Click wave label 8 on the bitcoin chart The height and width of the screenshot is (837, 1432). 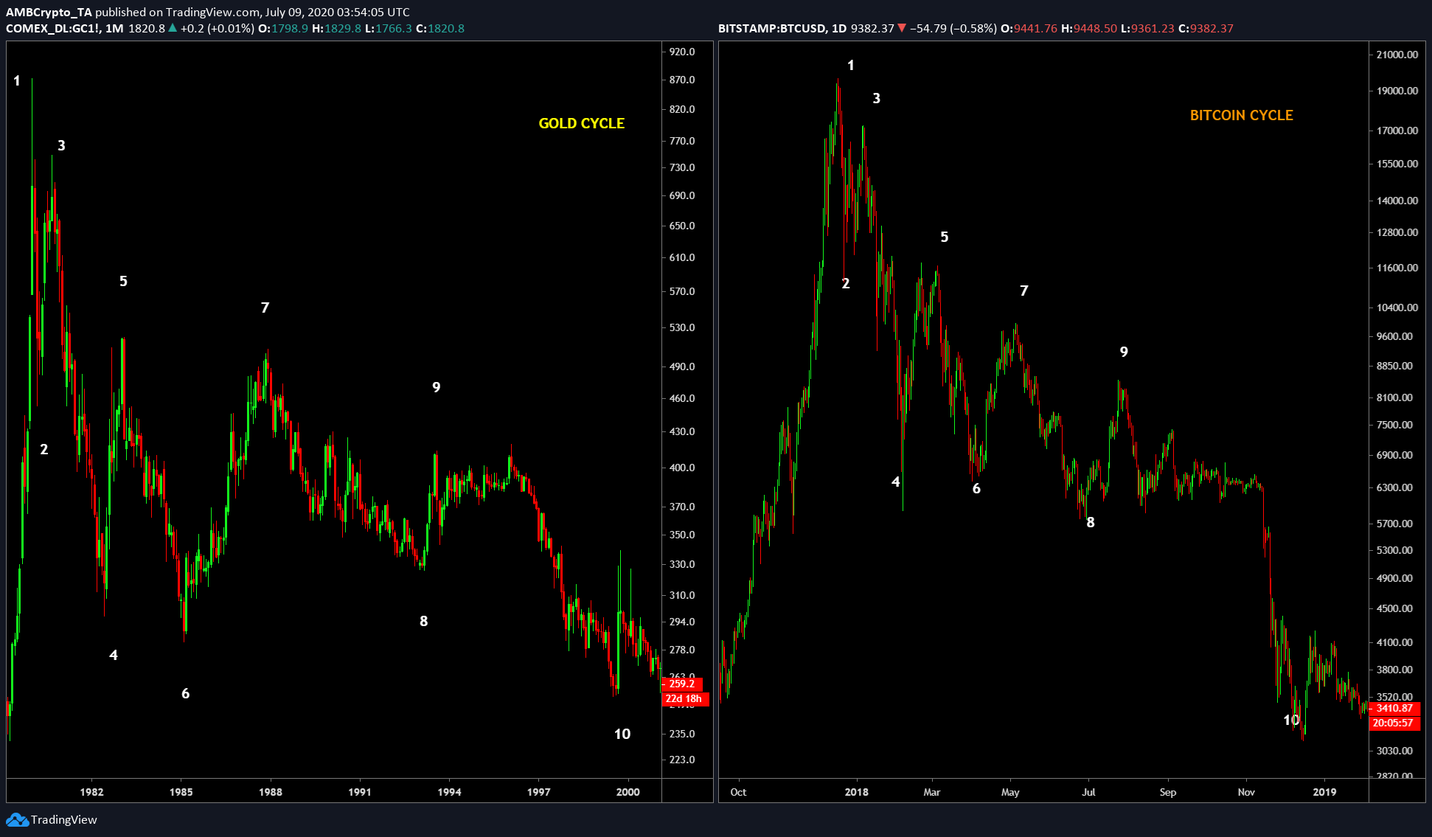point(1091,522)
